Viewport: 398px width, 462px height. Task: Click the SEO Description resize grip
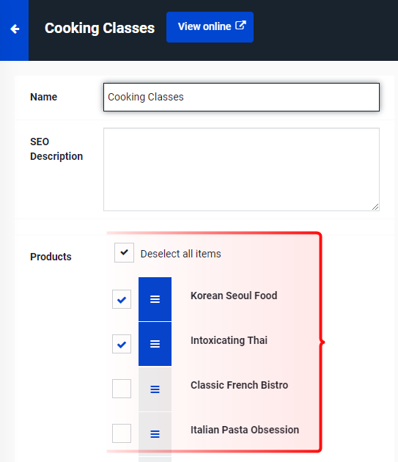tap(375, 207)
